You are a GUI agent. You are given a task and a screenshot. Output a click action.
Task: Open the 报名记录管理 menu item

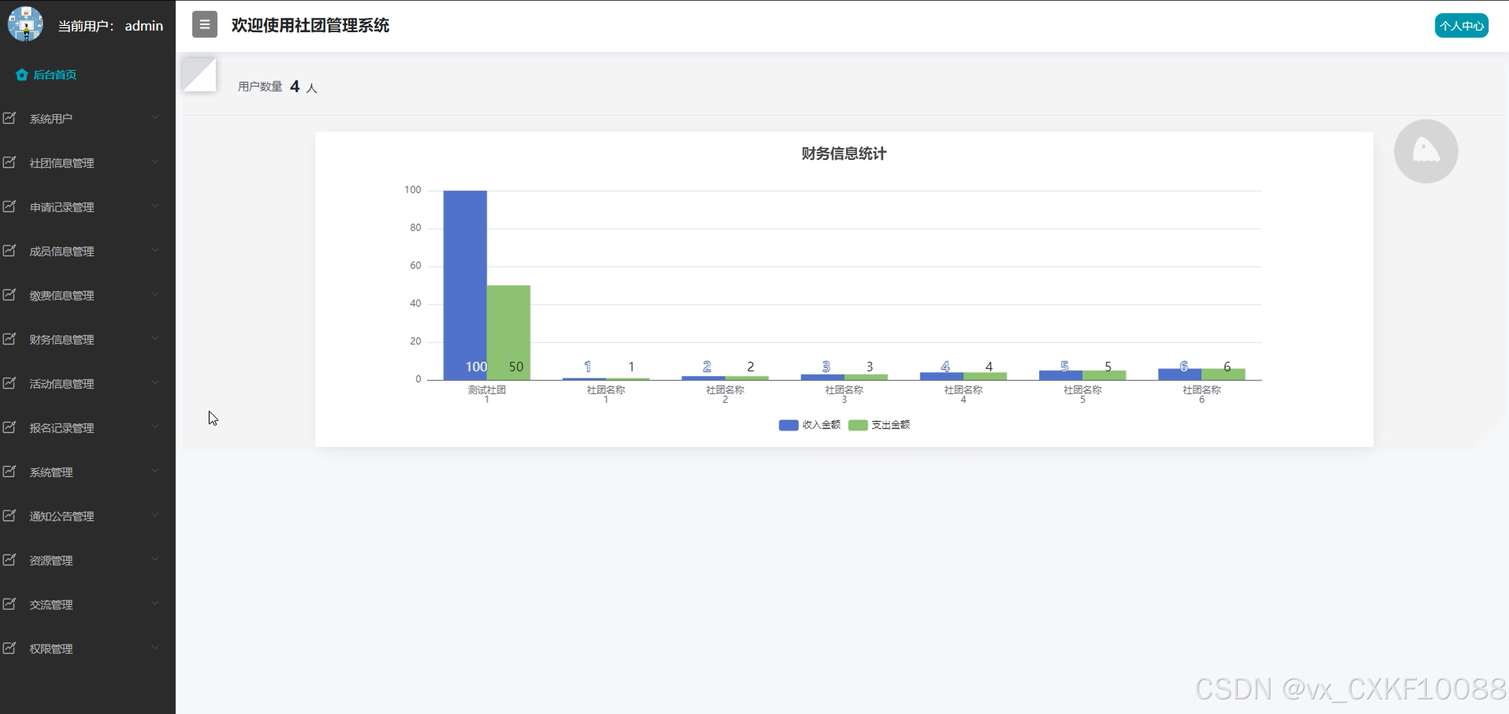tap(62, 428)
